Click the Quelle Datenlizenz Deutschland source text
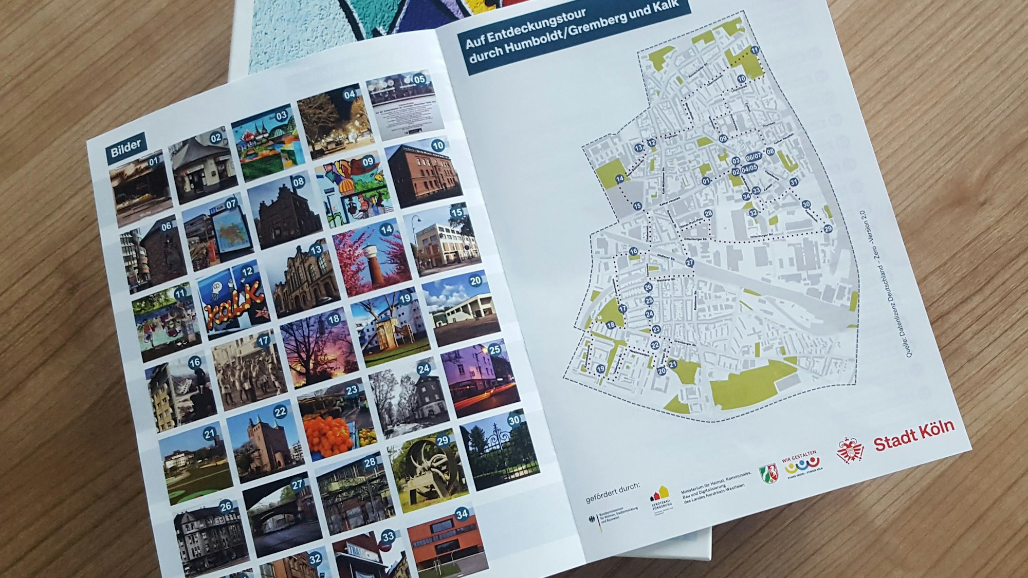Image resolution: width=1028 pixels, height=578 pixels. click(886, 284)
